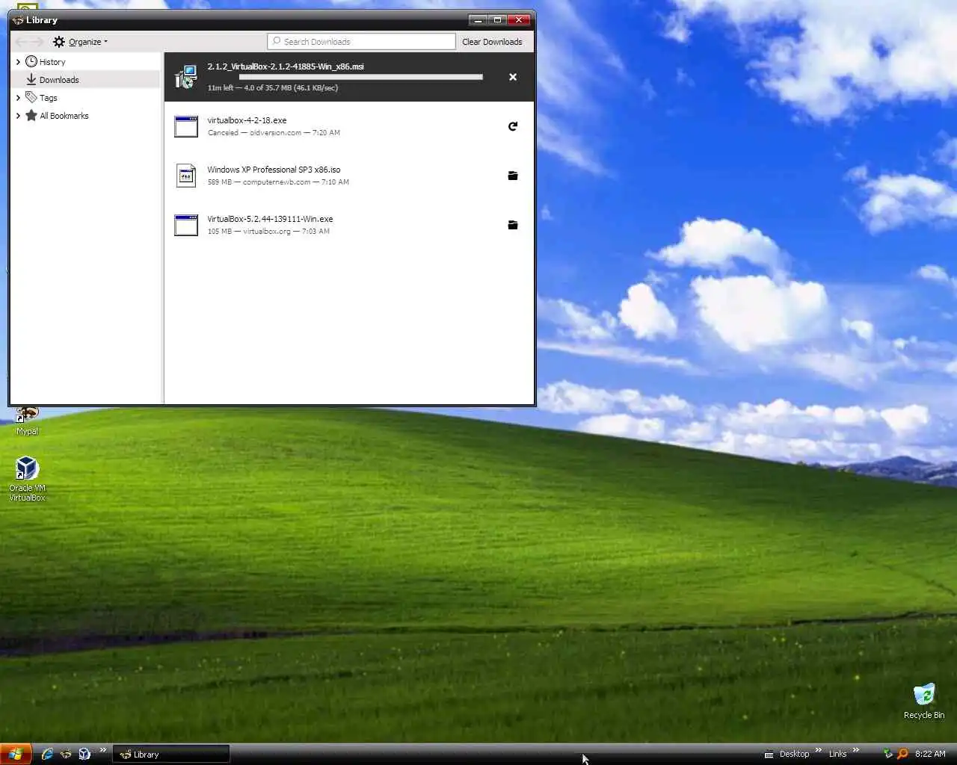Select Tags in the sidebar
The width and height of the screenshot is (957, 765).
tap(86, 97)
